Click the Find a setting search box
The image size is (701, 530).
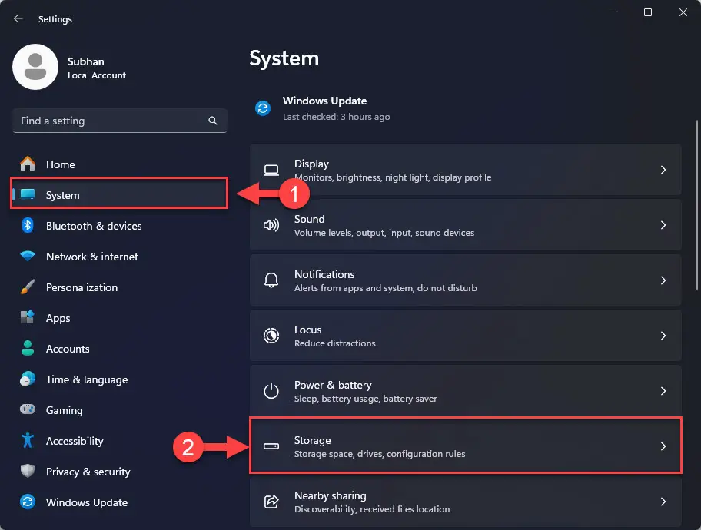coord(120,121)
